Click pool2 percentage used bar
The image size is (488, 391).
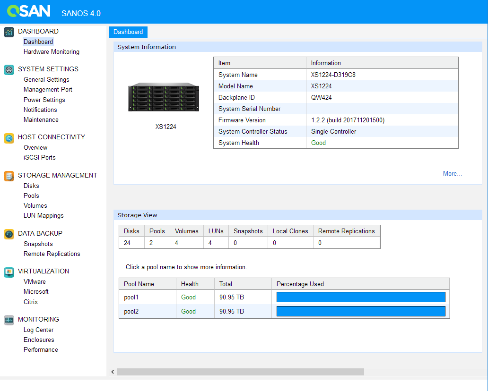[x=361, y=312]
